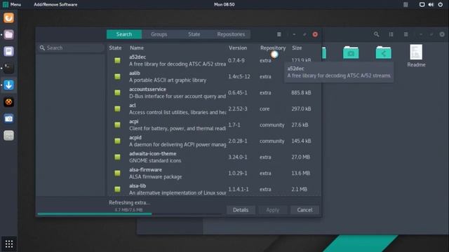This screenshot has width=449, height=252.
Task: Toggle state icon for a52dec
Action: click(117, 60)
